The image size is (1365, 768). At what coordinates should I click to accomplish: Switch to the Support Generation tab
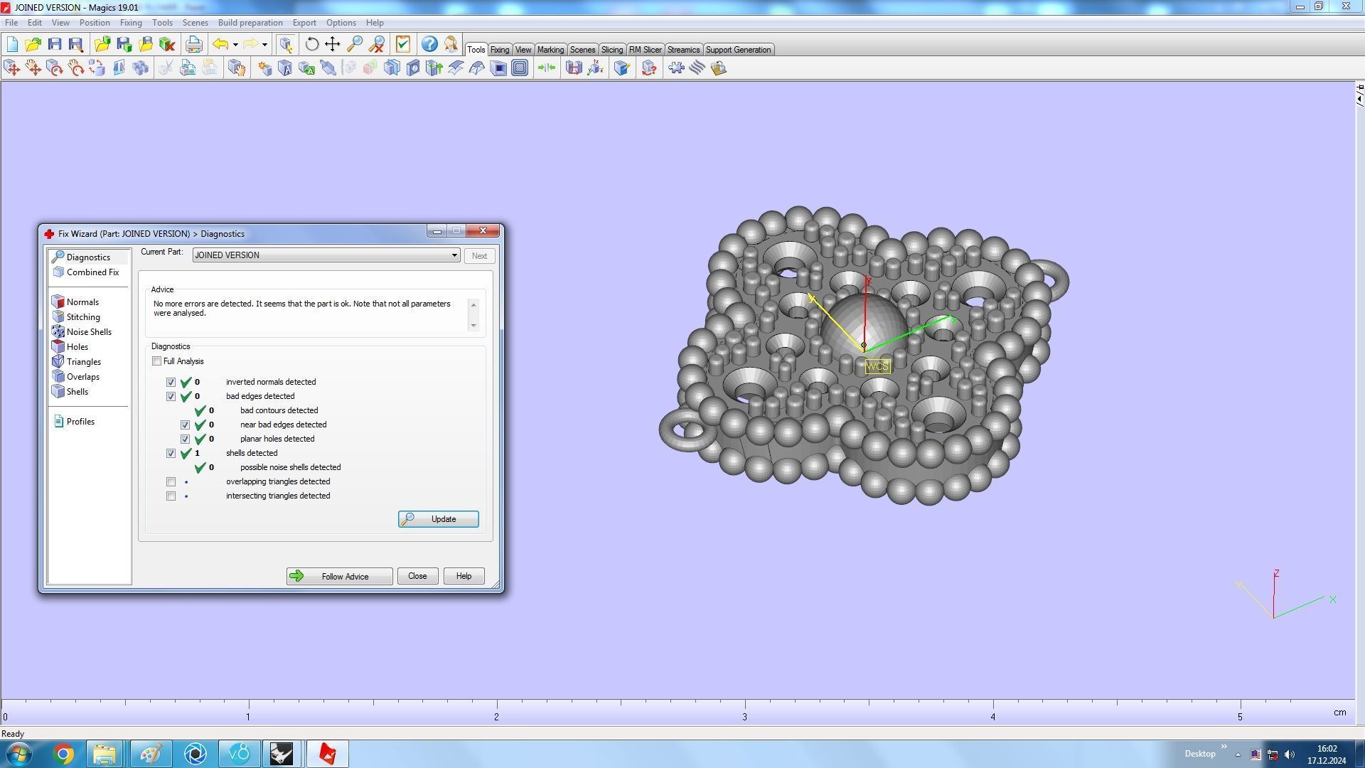point(737,50)
